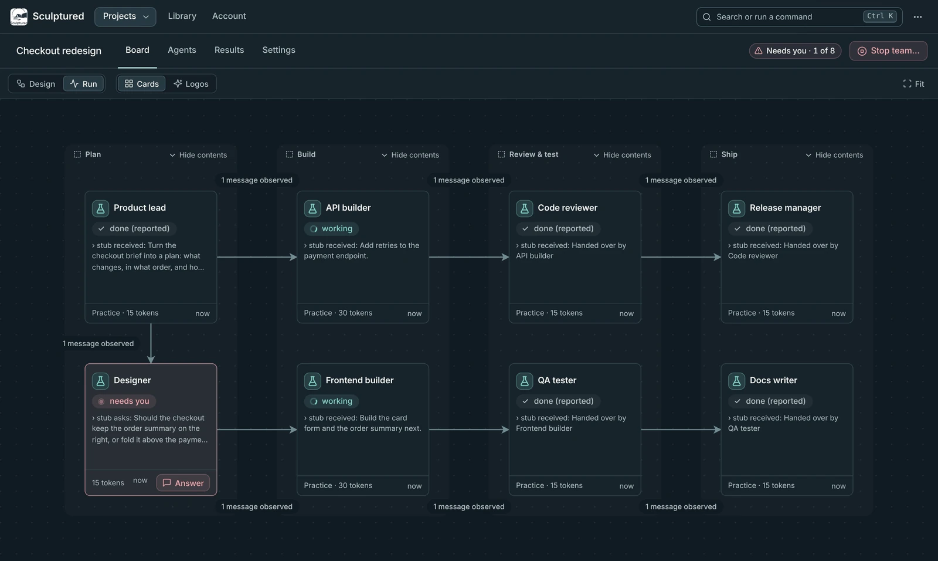Click the needs you status on Designer card
The width and height of the screenshot is (938, 561).
124,401
